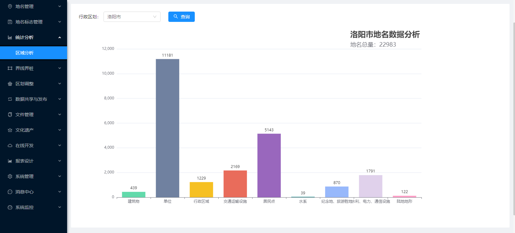
Task: Click the 统计分析 bar chart icon
Action: (10, 37)
